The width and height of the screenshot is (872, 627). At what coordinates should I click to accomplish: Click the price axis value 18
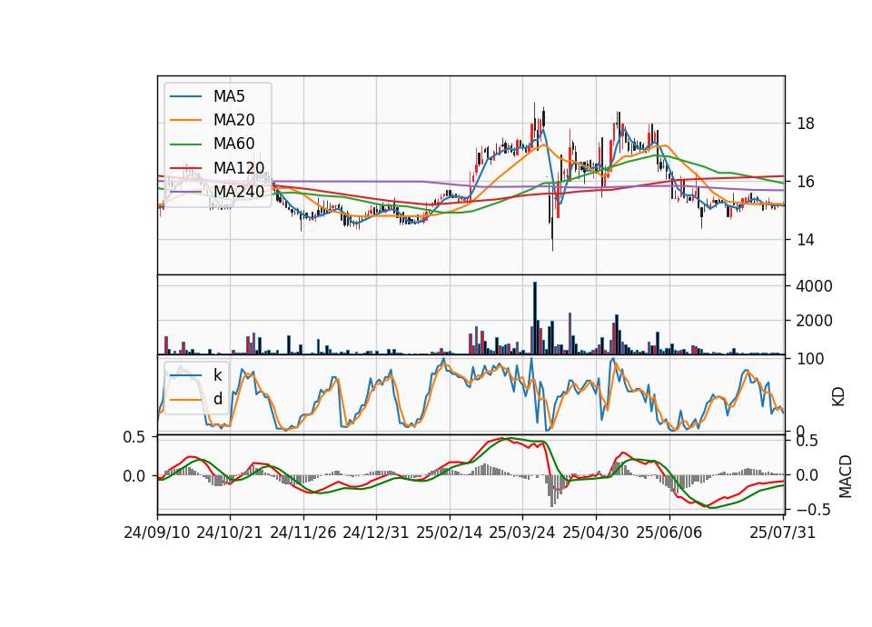pos(806,124)
